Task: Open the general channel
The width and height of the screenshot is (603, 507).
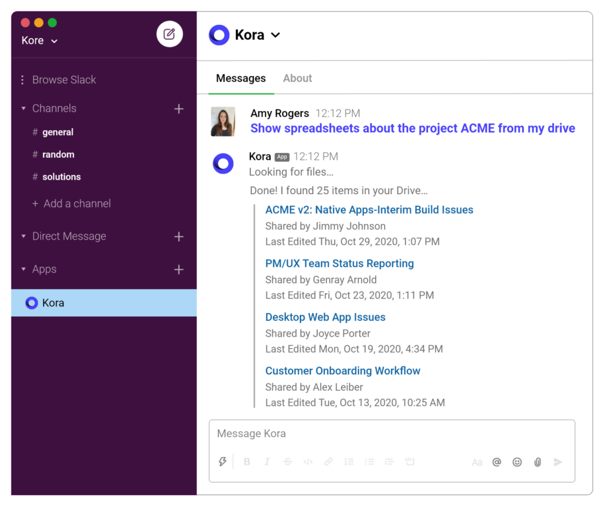Action: (x=53, y=132)
